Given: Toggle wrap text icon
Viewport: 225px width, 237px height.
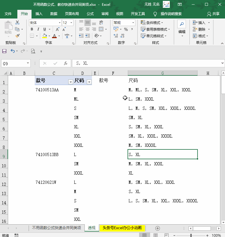Looking at the screenshot, I should (101, 23).
